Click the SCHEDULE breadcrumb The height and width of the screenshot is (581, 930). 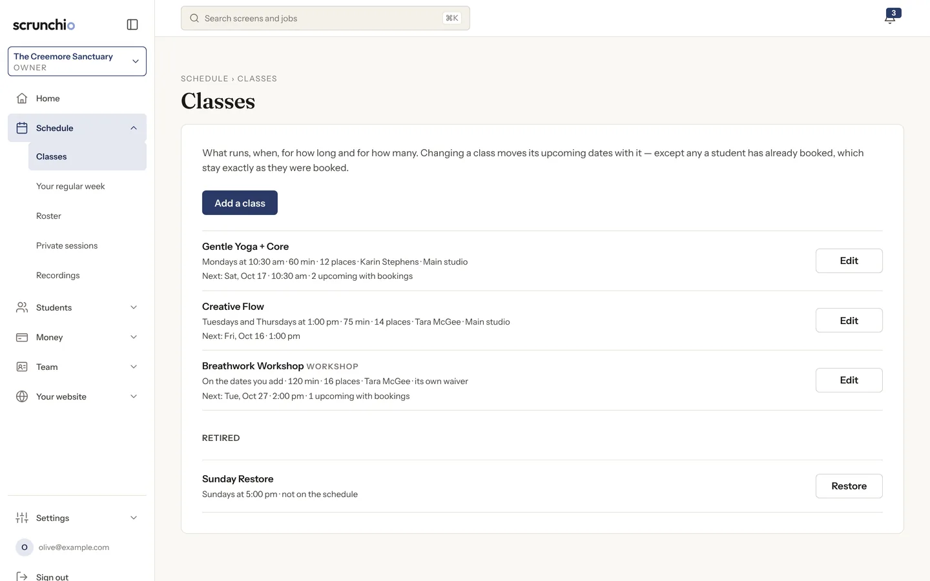coord(205,79)
